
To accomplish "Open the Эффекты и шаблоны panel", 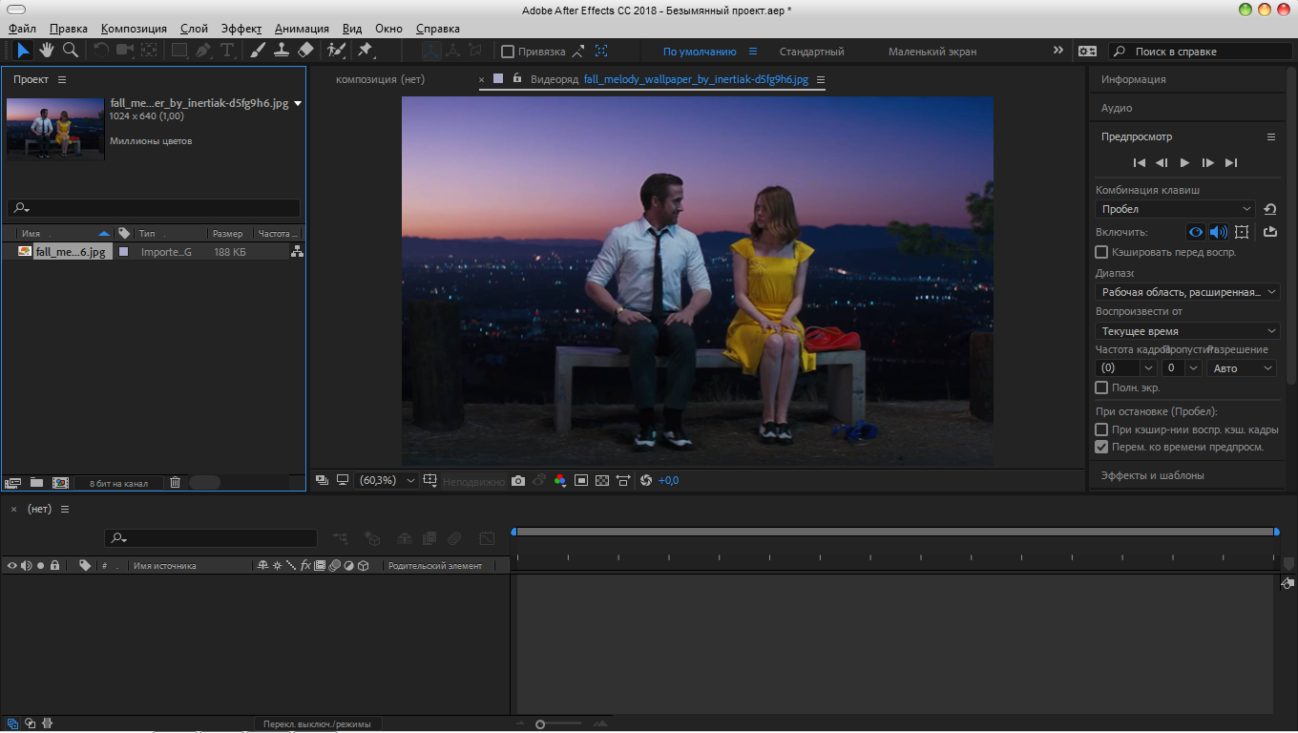I will coord(1152,475).
